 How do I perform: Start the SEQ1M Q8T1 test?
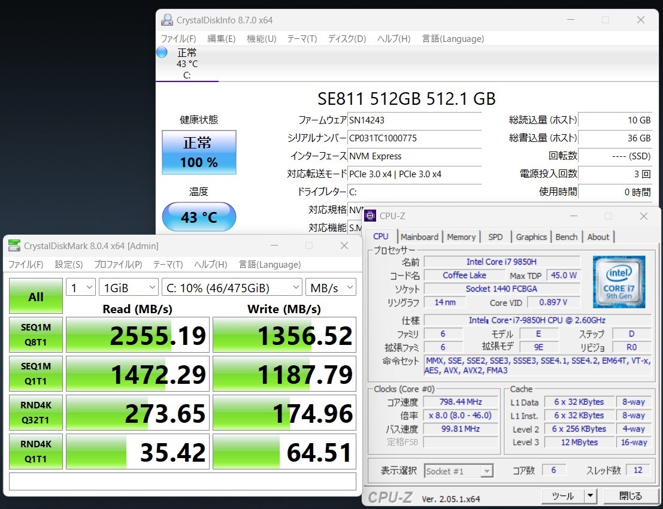point(36,334)
